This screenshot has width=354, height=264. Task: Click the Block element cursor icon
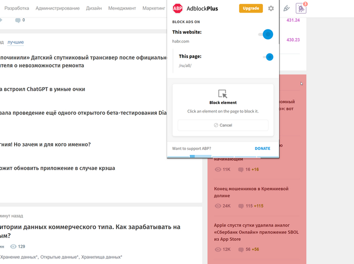(x=223, y=94)
